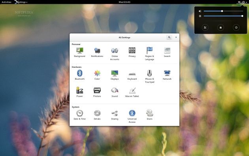
Task: Open Wacom Tablet settings
Action: tap(132, 92)
